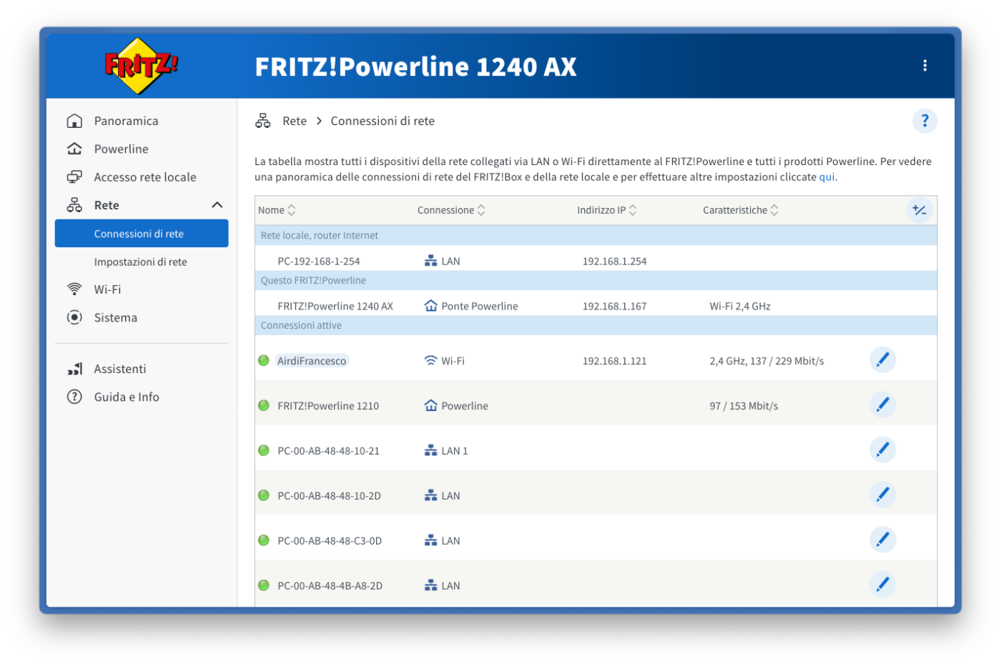Sort the table by Connessione
The image size is (1001, 666).
(451, 210)
